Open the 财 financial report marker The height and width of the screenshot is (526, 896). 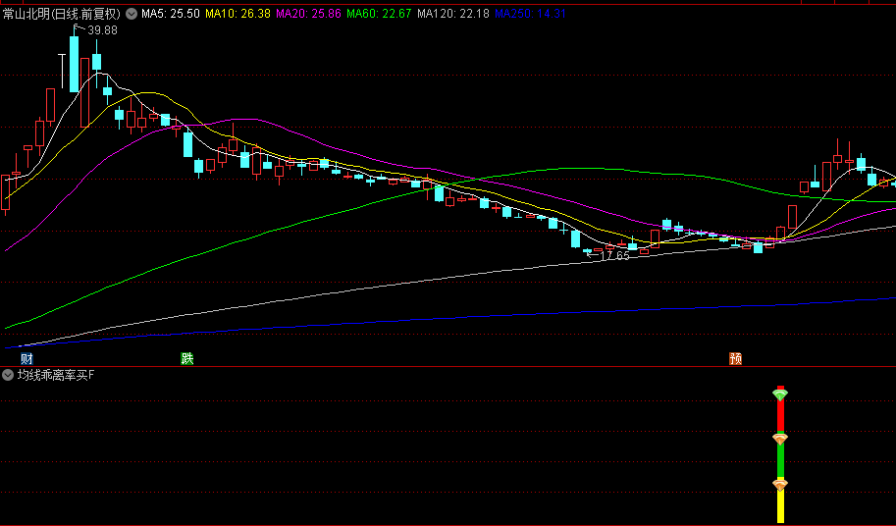point(26,358)
